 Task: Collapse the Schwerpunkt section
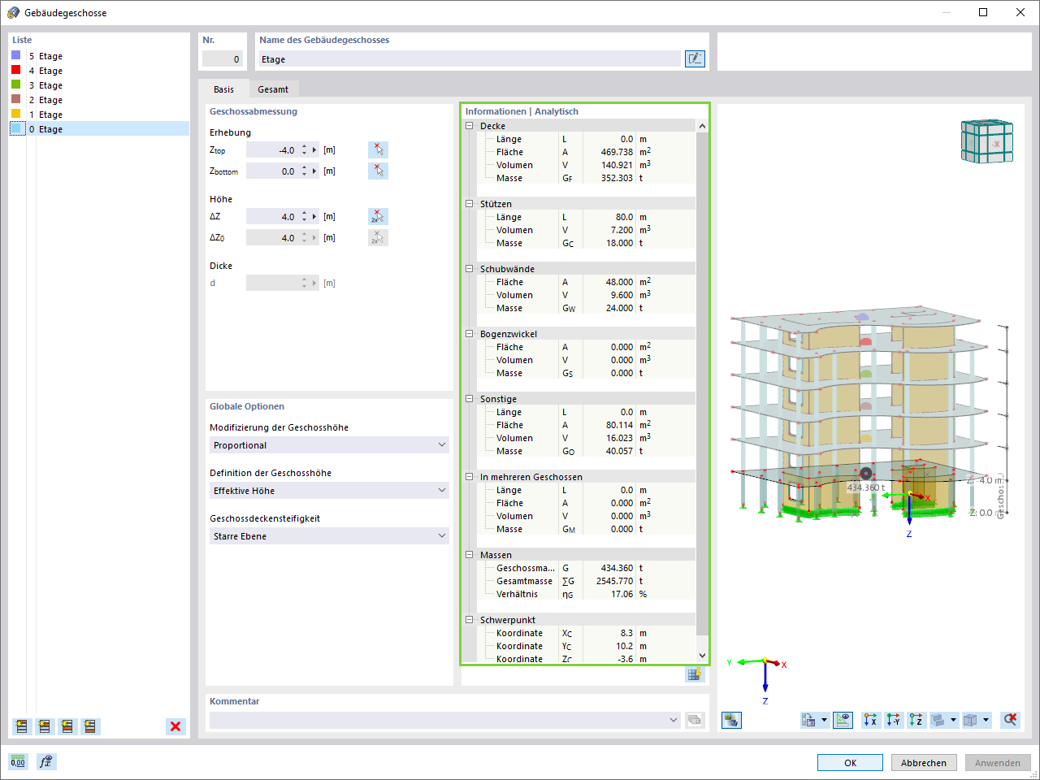point(470,620)
